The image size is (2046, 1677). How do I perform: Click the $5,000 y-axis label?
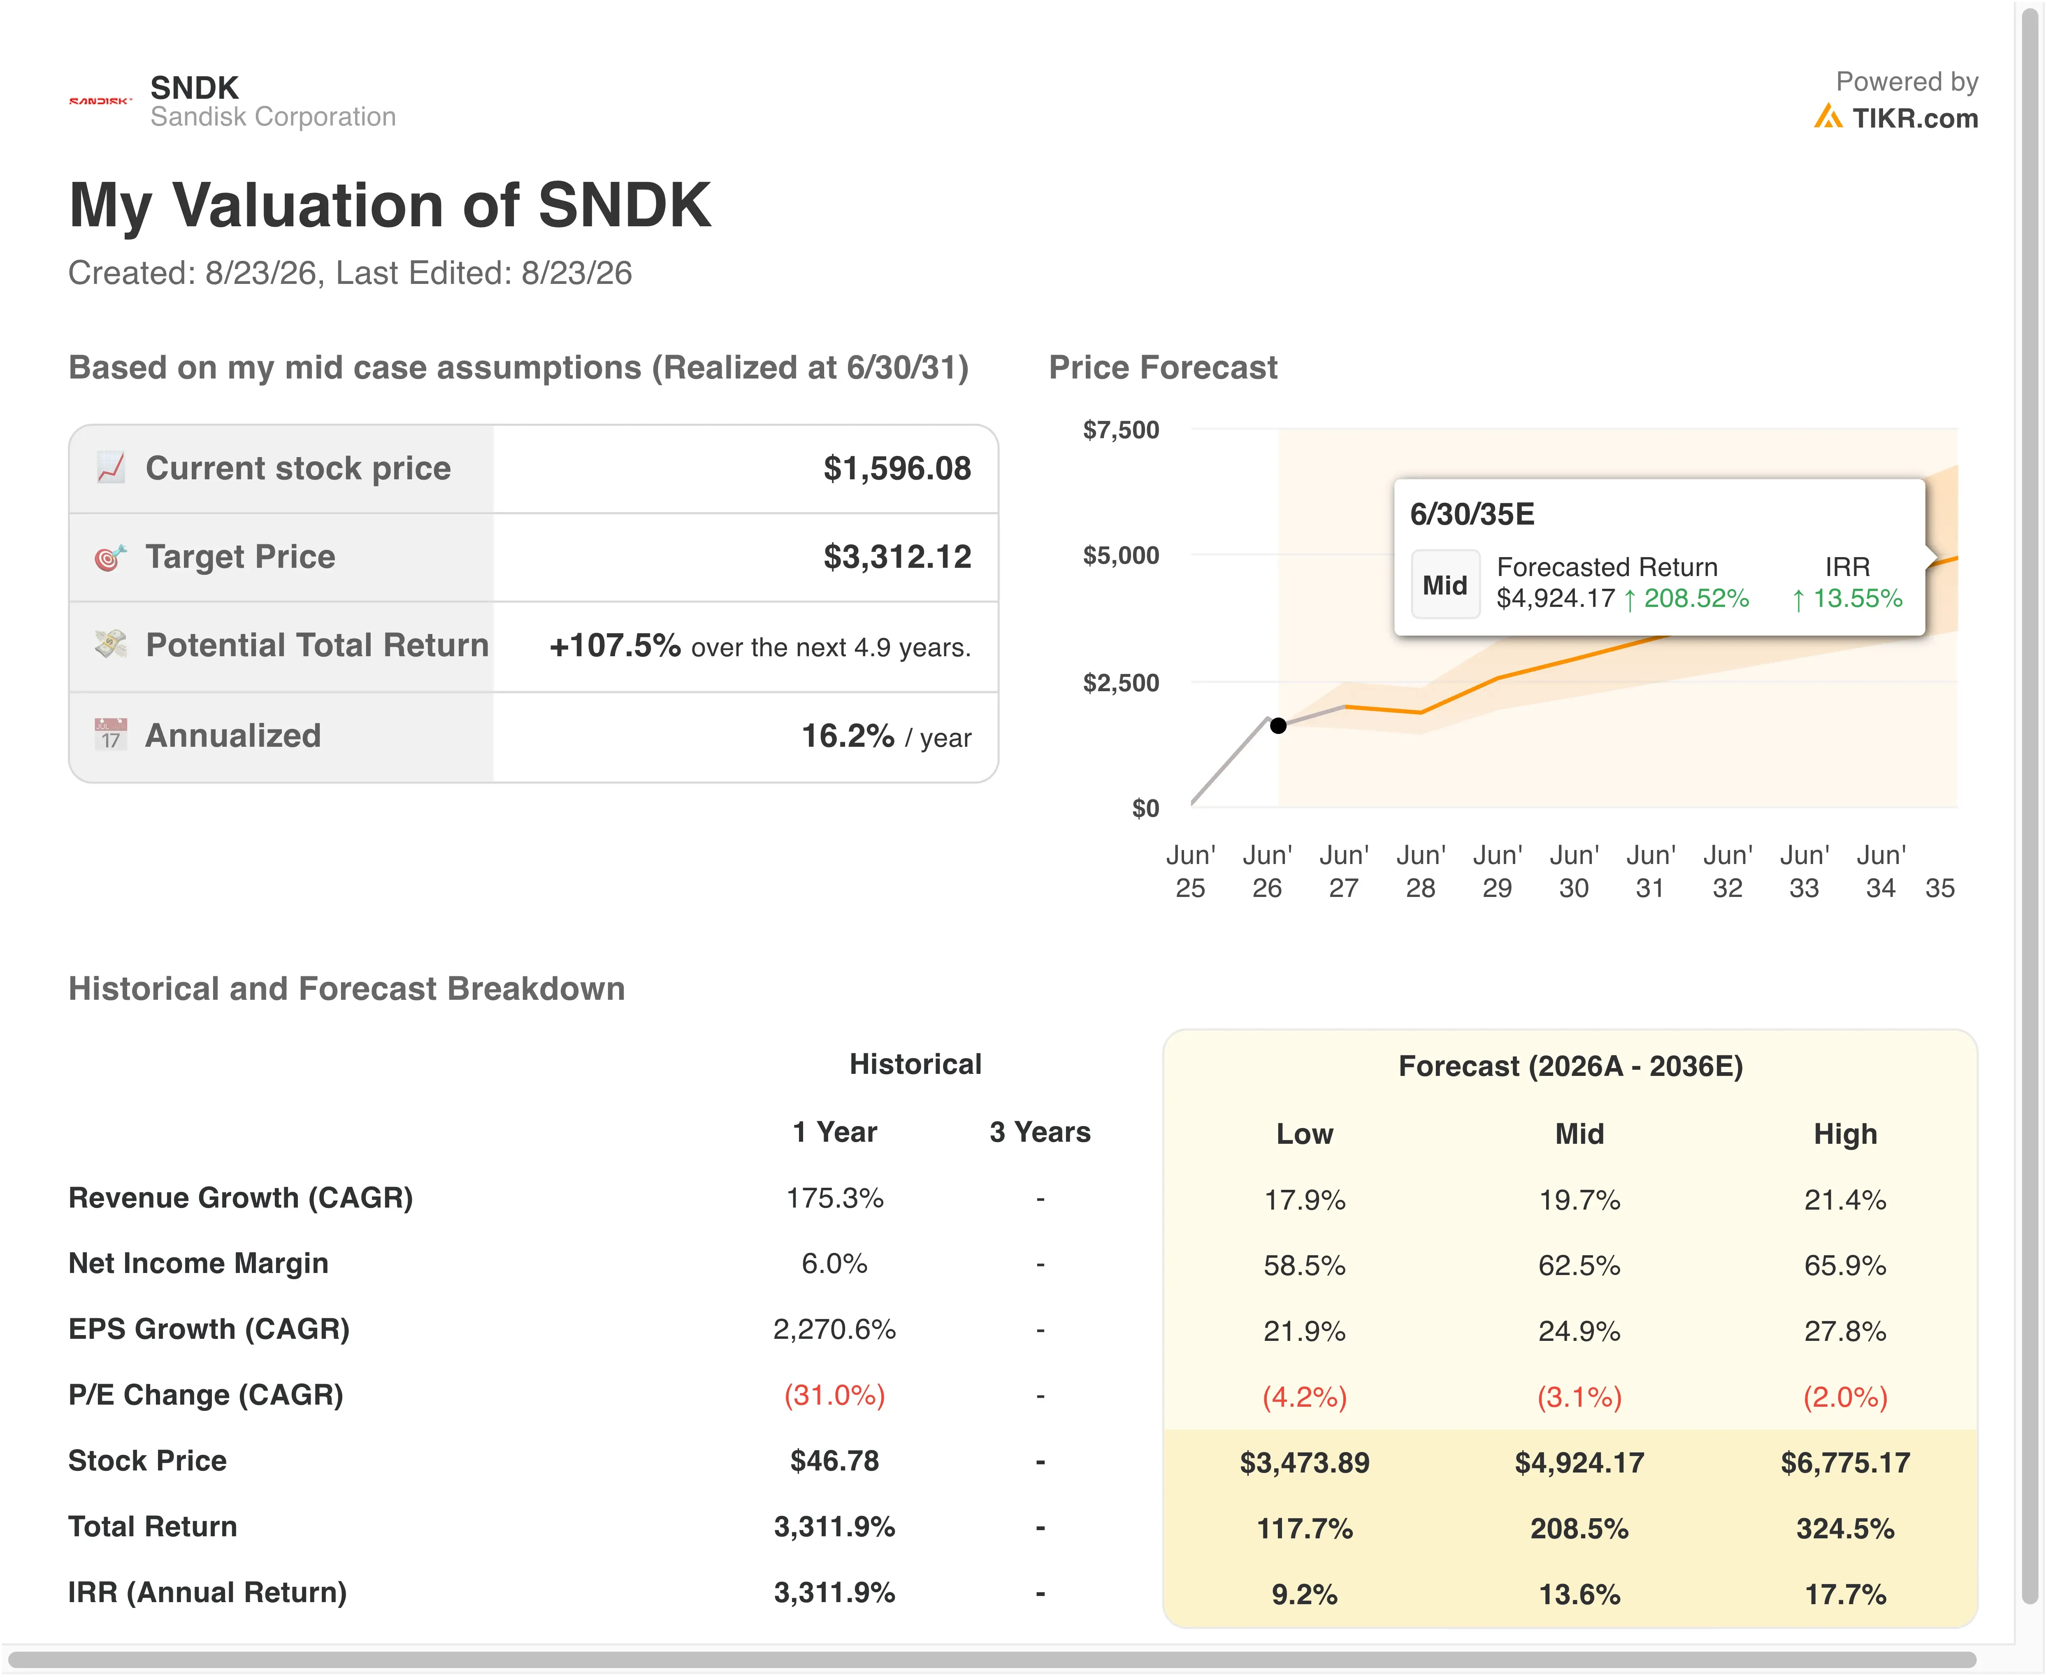pyautogui.click(x=1121, y=555)
